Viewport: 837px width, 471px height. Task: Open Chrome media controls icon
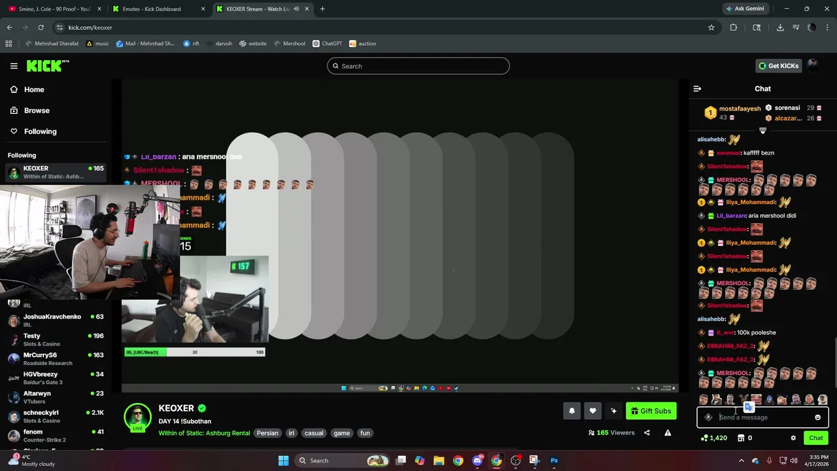pyautogui.click(x=796, y=27)
